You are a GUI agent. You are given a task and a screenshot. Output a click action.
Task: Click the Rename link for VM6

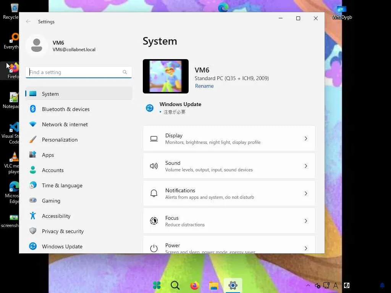click(x=204, y=86)
